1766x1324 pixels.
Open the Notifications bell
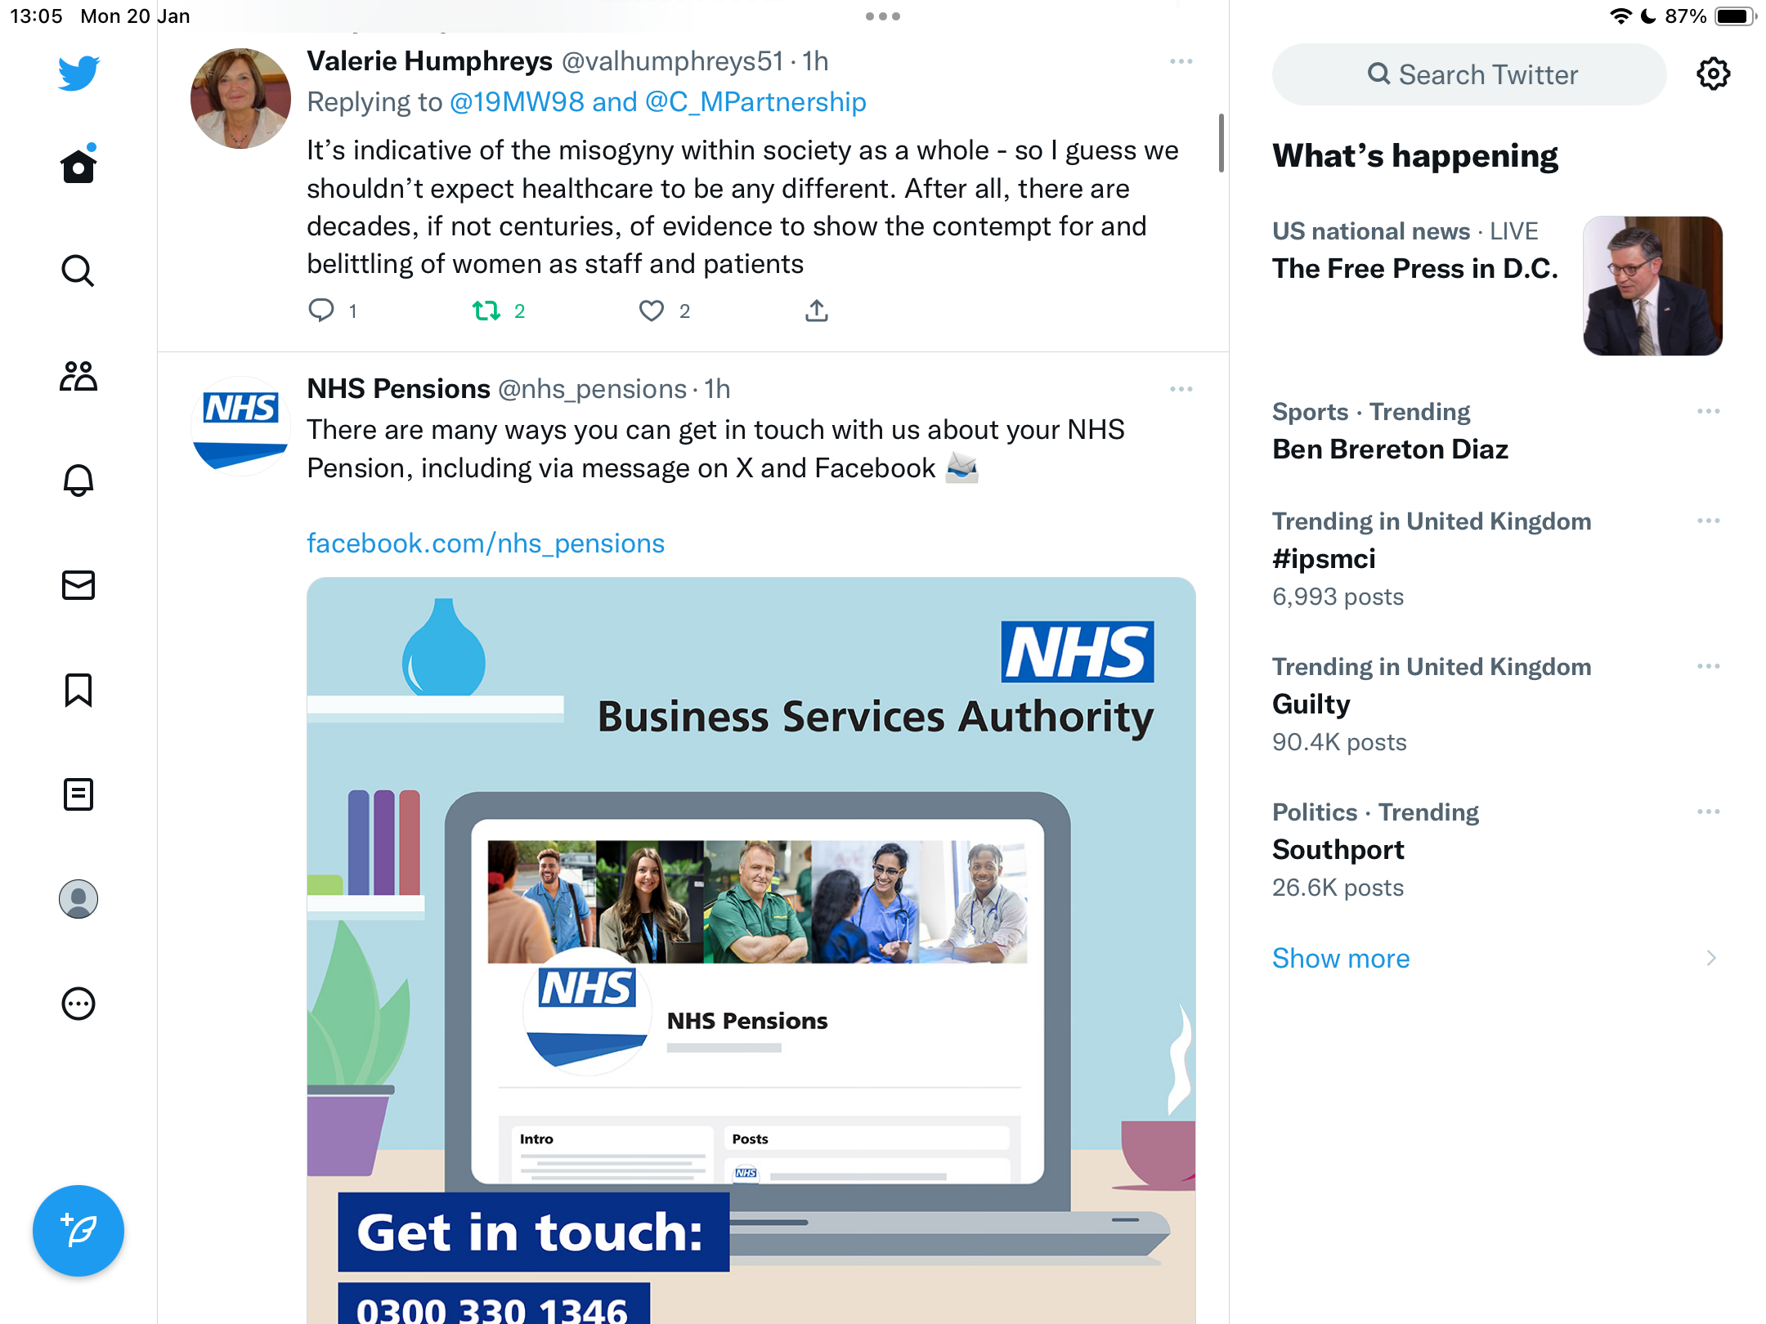point(78,481)
